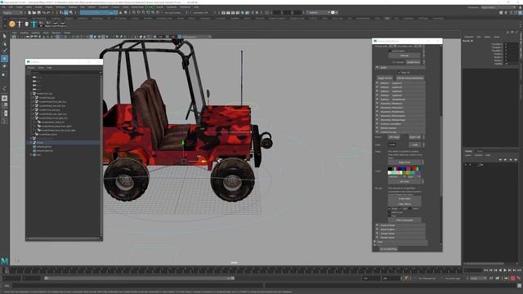Viewport: 523px width, 294px height.
Task: Click the Toggle Fit/Adv button
Action: coord(385,78)
